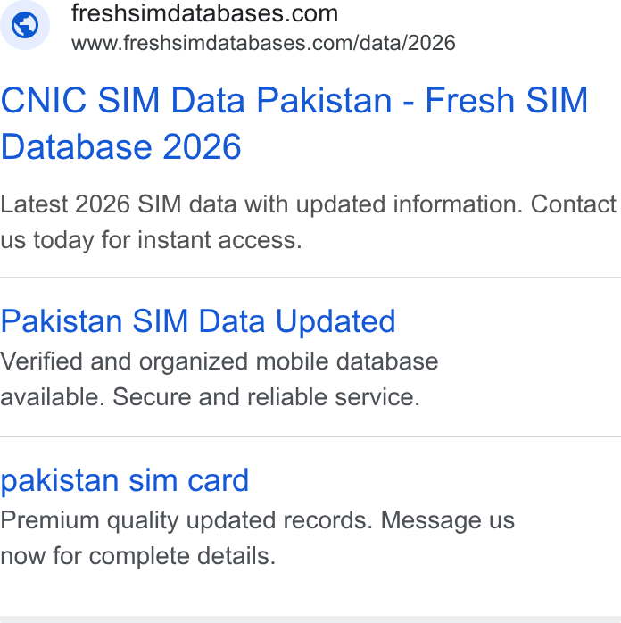The image size is (621, 623).
Task: Click the 'Verified and organized mobile database' description
Action: (x=219, y=361)
